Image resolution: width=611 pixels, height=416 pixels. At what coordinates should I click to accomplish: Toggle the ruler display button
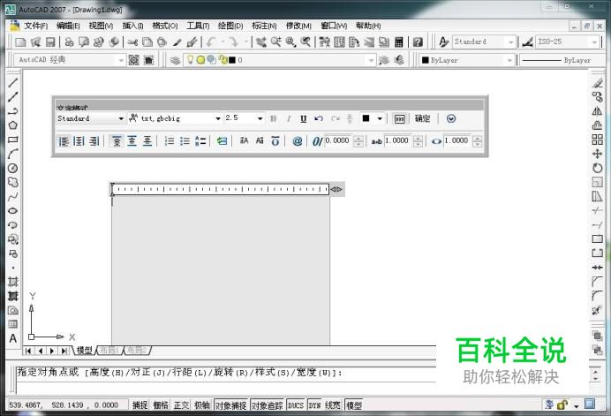pyautogui.click(x=400, y=118)
